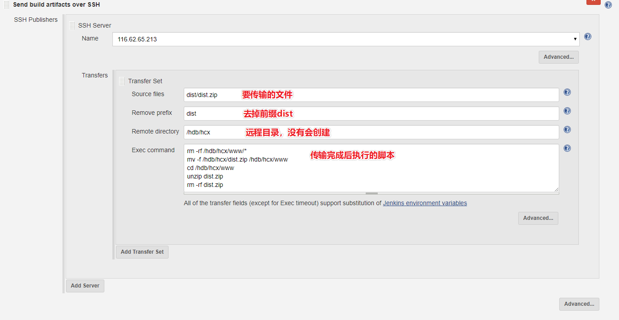Expand Advanced options below server Name
619x320 pixels.
coord(558,57)
